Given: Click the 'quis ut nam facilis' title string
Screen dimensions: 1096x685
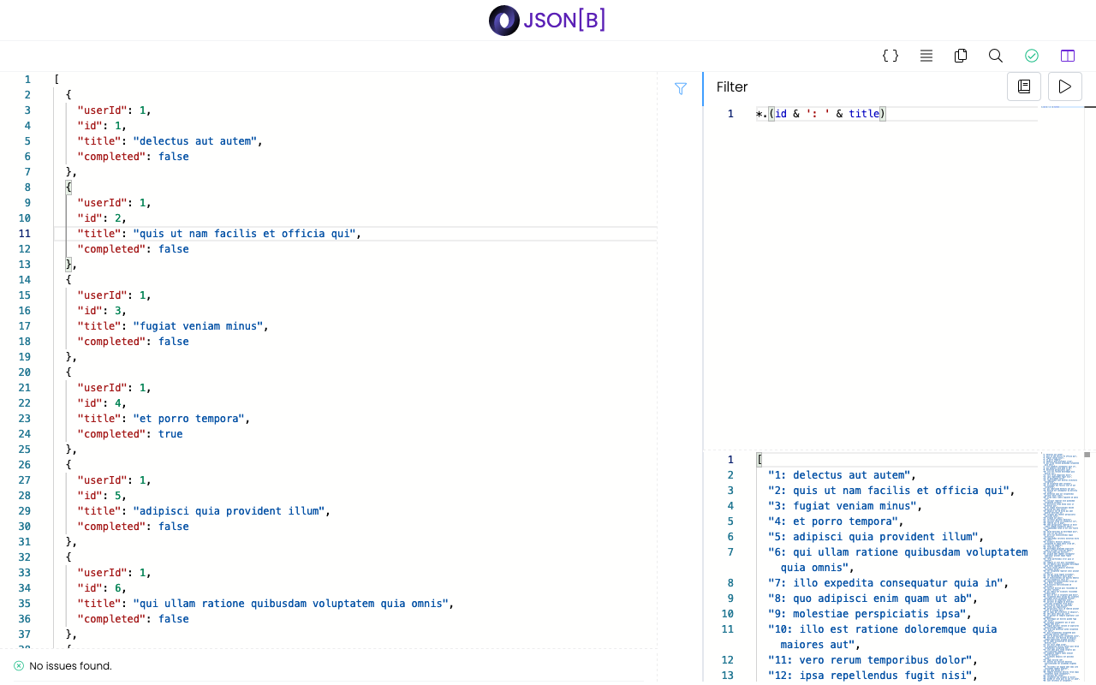Looking at the screenshot, I should (245, 233).
